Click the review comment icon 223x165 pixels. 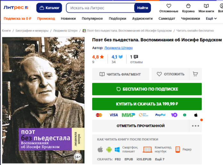136,57
